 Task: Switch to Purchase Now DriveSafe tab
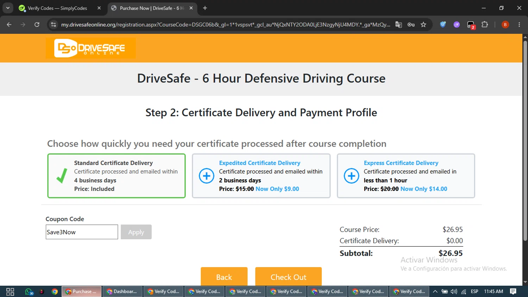152,8
